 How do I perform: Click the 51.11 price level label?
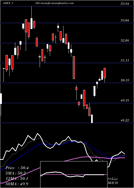(125, 60)
